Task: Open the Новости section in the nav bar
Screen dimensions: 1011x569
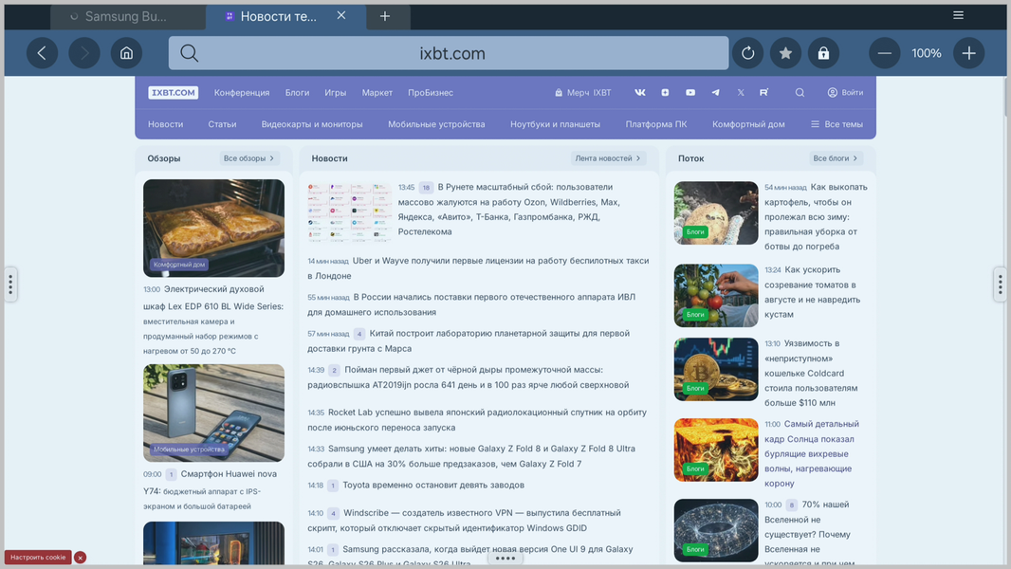Action: 166,123
